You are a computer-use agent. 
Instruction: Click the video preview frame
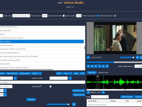point(115,38)
